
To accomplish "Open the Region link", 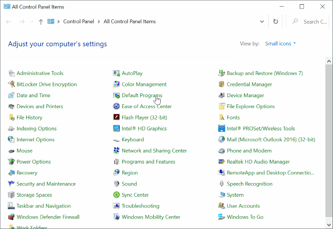I will pos(129,173).
